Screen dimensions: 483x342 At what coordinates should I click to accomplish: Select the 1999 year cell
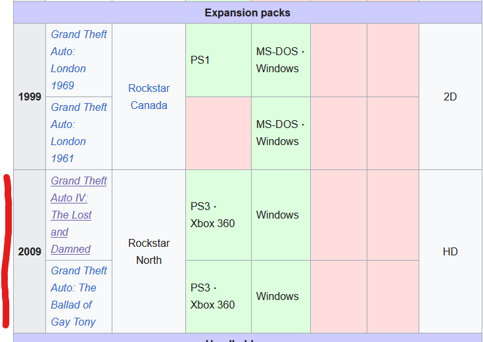[x=30, y=96]
